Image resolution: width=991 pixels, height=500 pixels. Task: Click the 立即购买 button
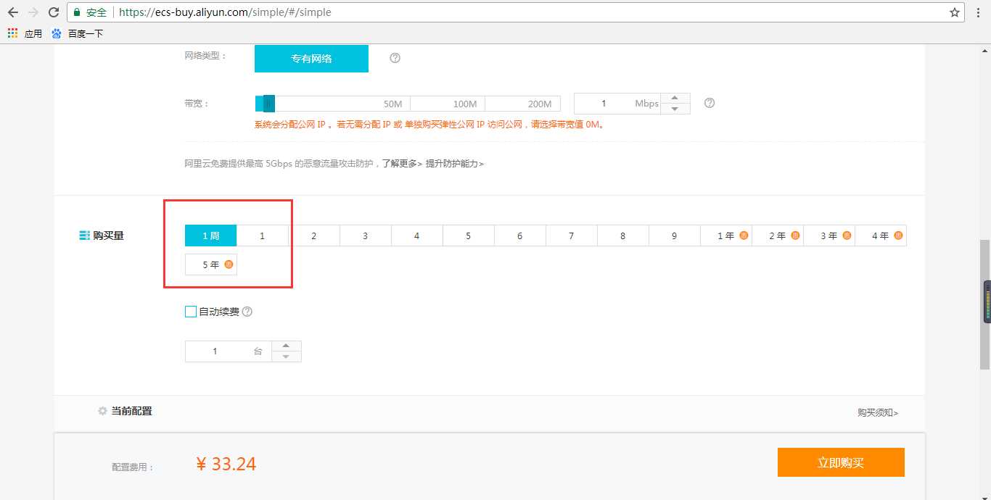tap(841, 462)
